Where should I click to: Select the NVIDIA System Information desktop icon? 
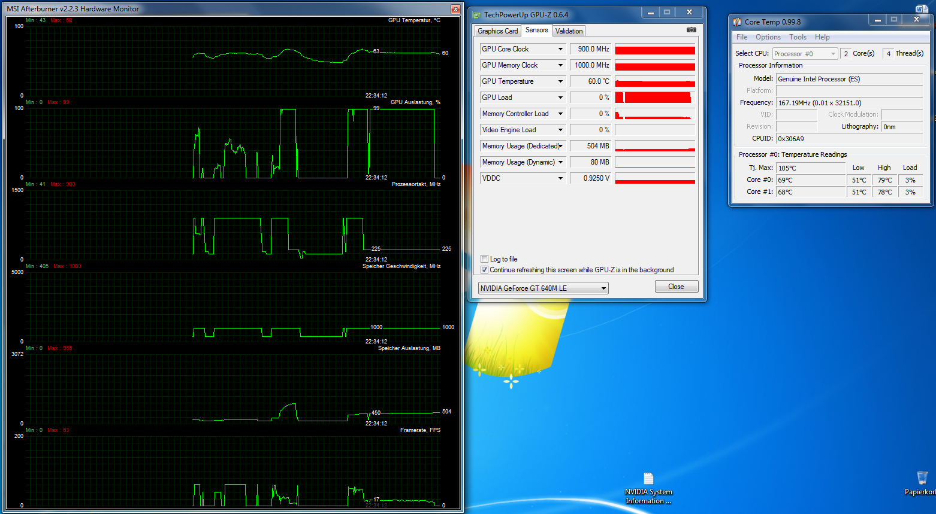[648, 489]
